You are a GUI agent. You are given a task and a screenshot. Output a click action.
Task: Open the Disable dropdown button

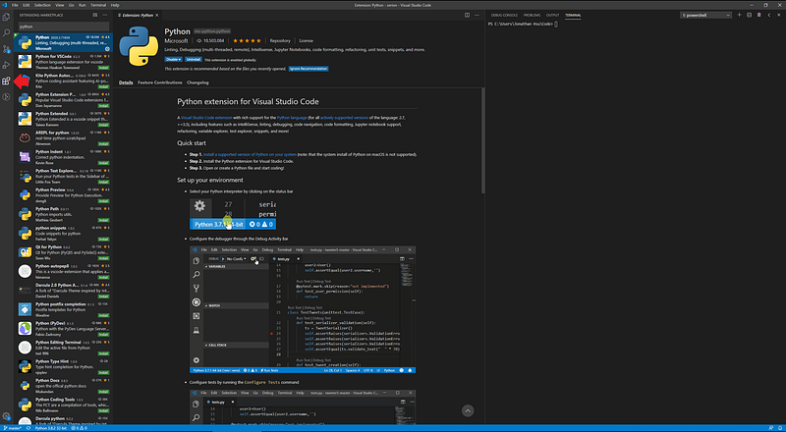(x=173, y=60)
